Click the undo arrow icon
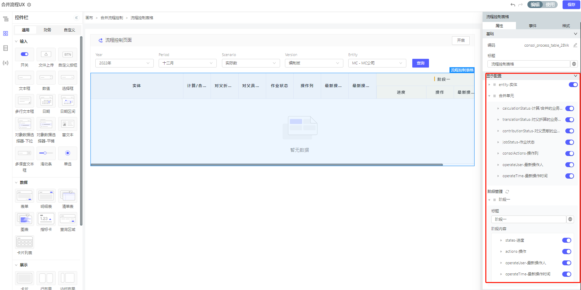Screen dimensions: 581x290 click(513, 5)
